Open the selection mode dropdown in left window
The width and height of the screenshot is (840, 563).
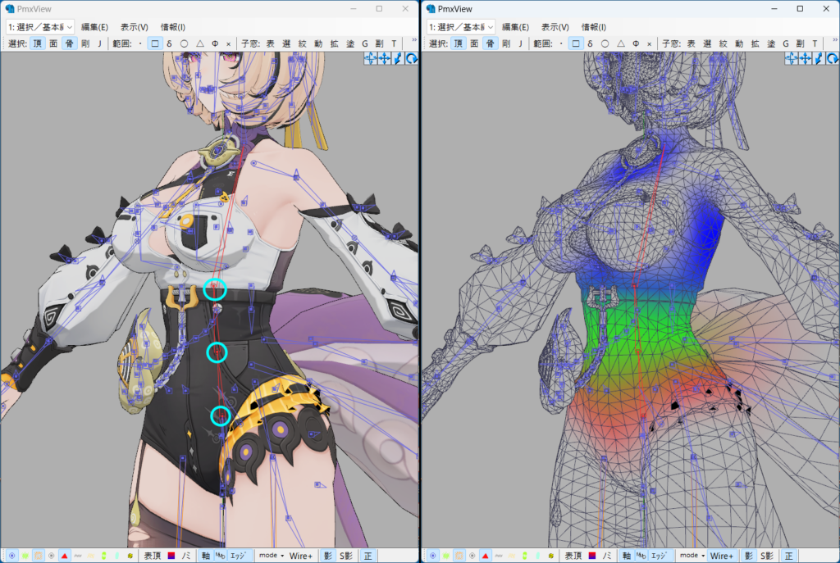(x=40, y=27)
